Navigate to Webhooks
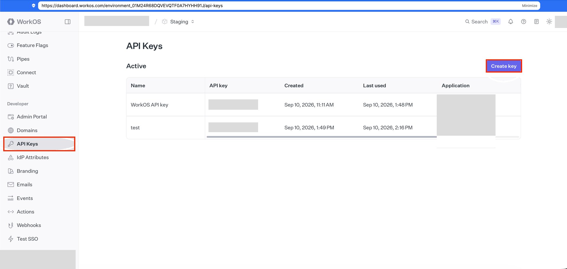The width and height of the screenshot is (567, 269). pyautogui.click(x=29, y=225)
